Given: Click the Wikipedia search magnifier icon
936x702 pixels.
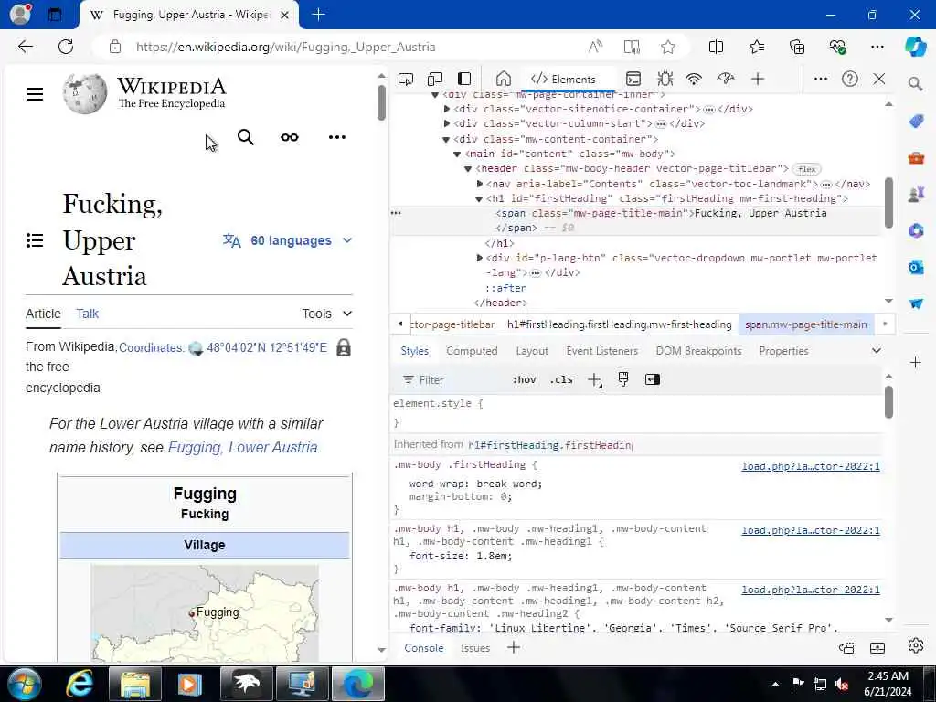Looking at the screenshot, I should 245,137.
